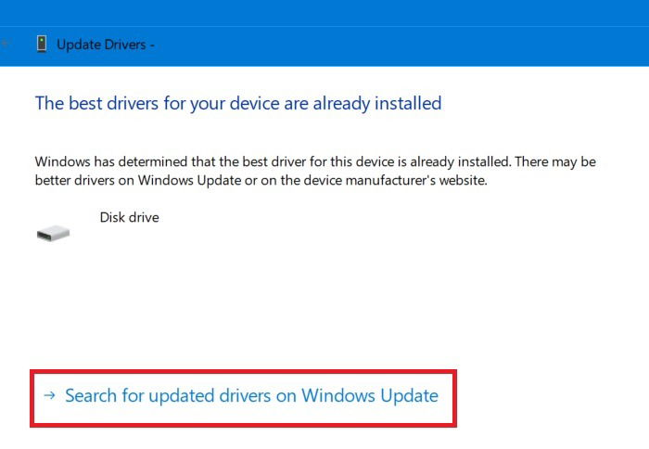This screenshot has height=449, width=649.
Task: Click the dash following Update Drivers title
Action: [x=152, y=45]
